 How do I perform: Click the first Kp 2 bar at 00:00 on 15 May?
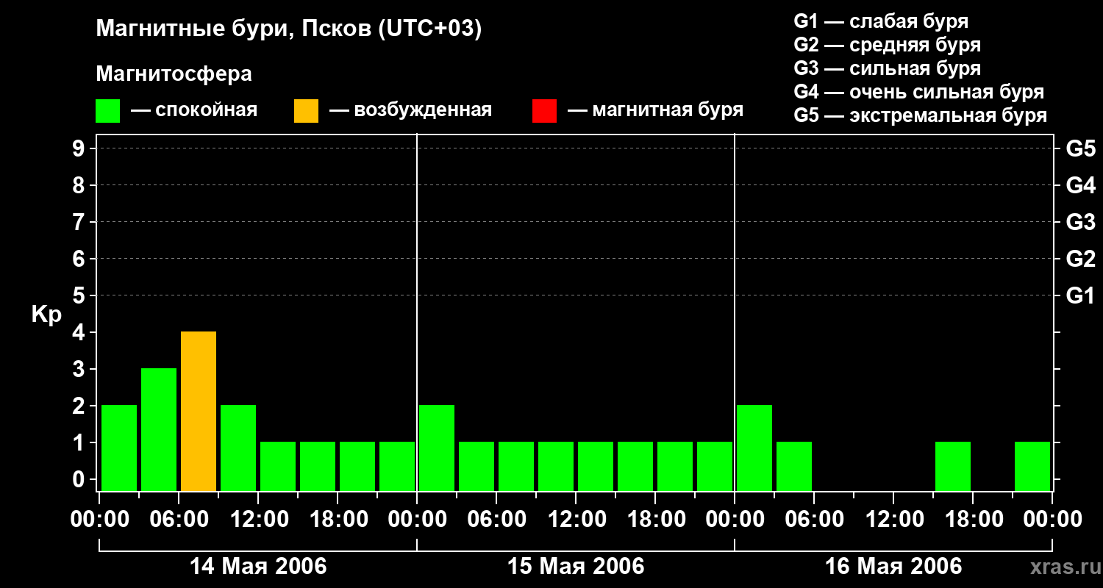click(437, 448)
